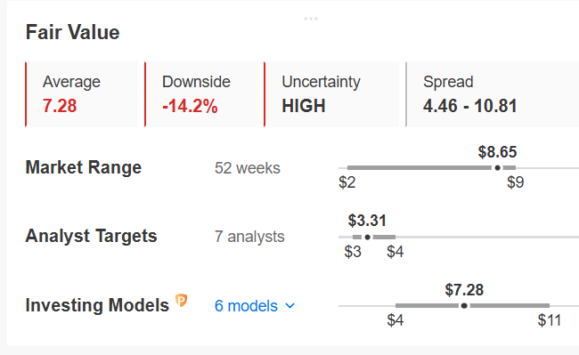579x355 pixels.
Task: Click the Investing Models $7.28 marker dot
Action: tap(464, 305)
